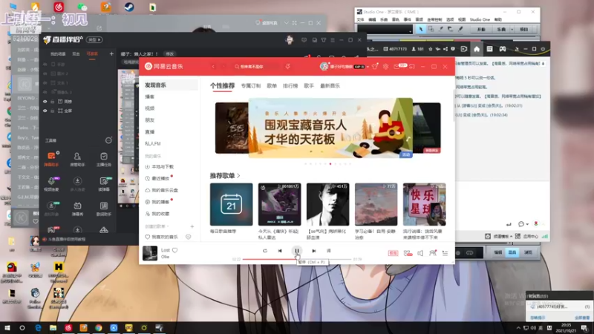Select the active red banner dot
Image resolution: width=594 pixels, height=334 pixels.
[330, 164]
